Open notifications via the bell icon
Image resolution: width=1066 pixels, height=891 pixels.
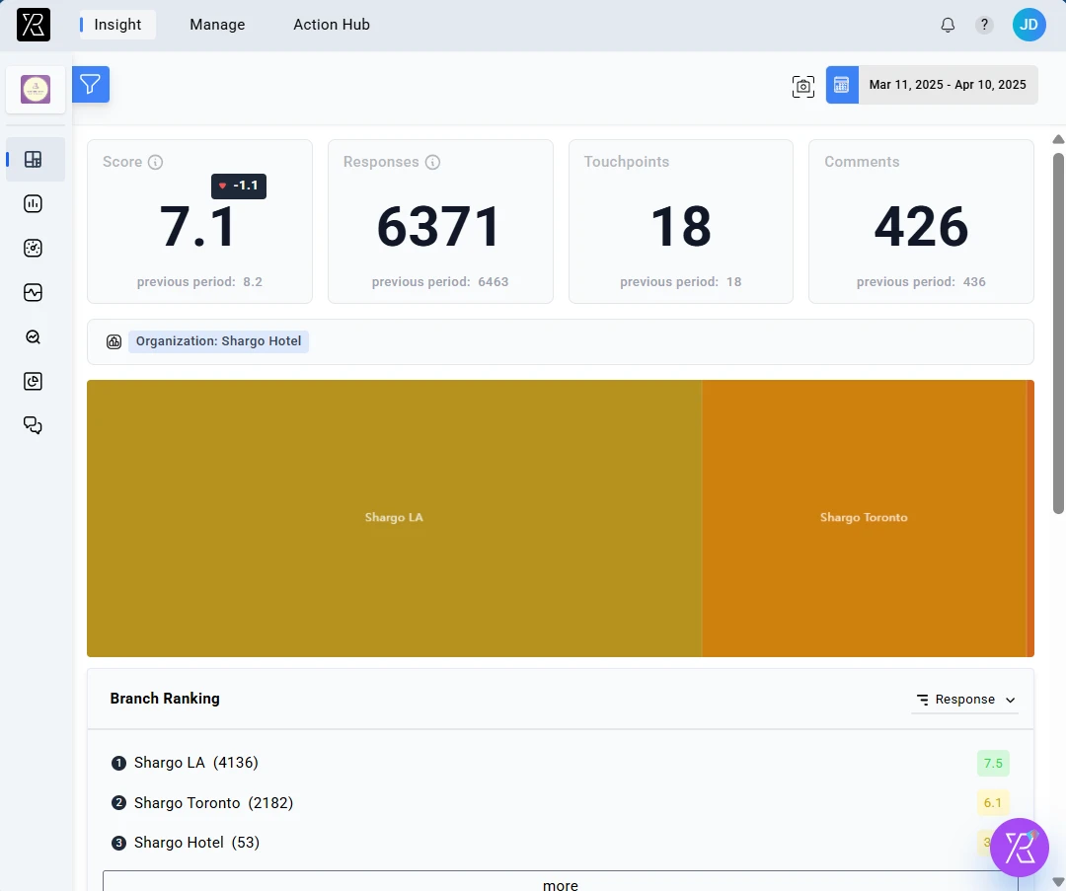[x=948, y=25]
